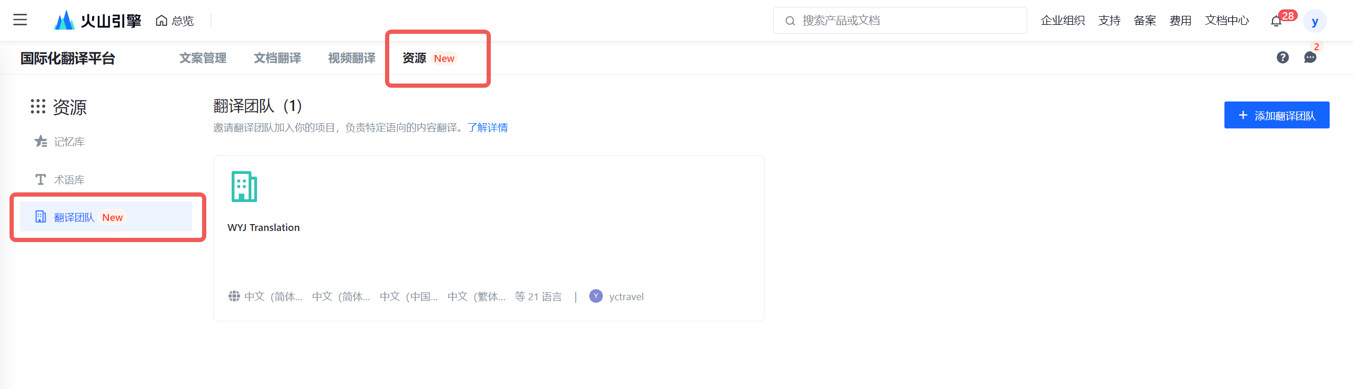Open the user avatar 'y' menu
1354x389 pixels.
click(1315, 21)
